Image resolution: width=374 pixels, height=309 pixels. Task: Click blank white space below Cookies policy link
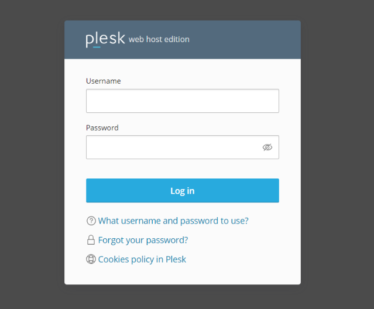tap(183, 276)
